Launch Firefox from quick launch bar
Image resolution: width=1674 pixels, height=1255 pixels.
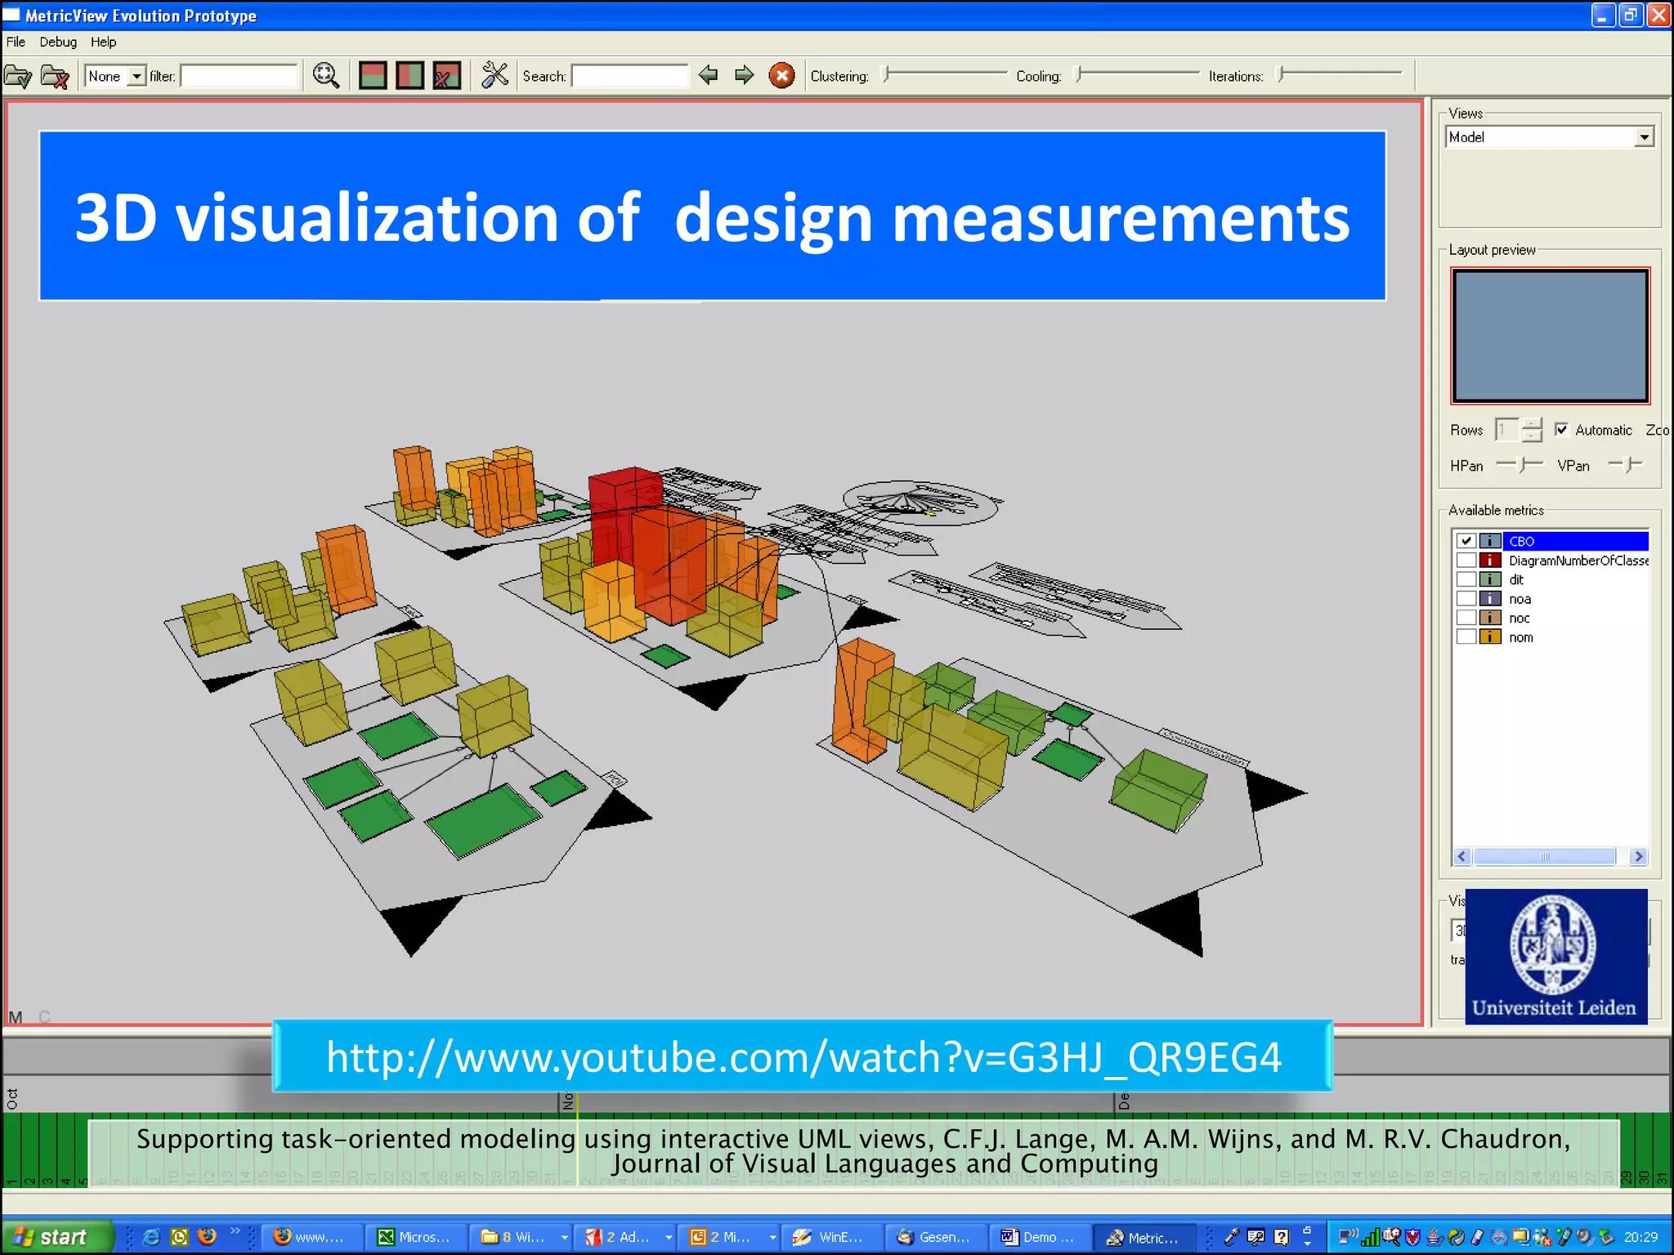(208, 1236)
